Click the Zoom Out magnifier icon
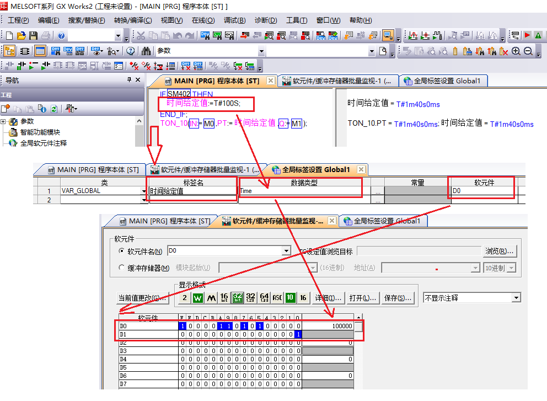Screen dimensions: 547x401 click(528, 51)
